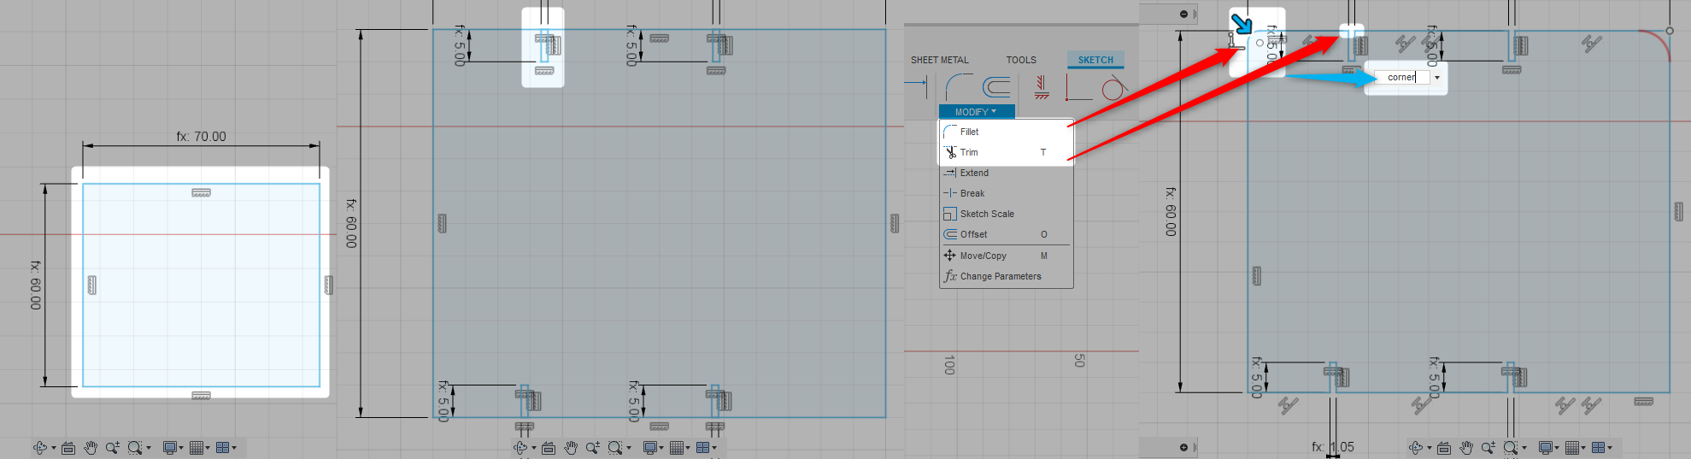The image size is (1691, 459).
Task: Click Viewports icon in second panel toolbar
Action: (x=702, y=447)
